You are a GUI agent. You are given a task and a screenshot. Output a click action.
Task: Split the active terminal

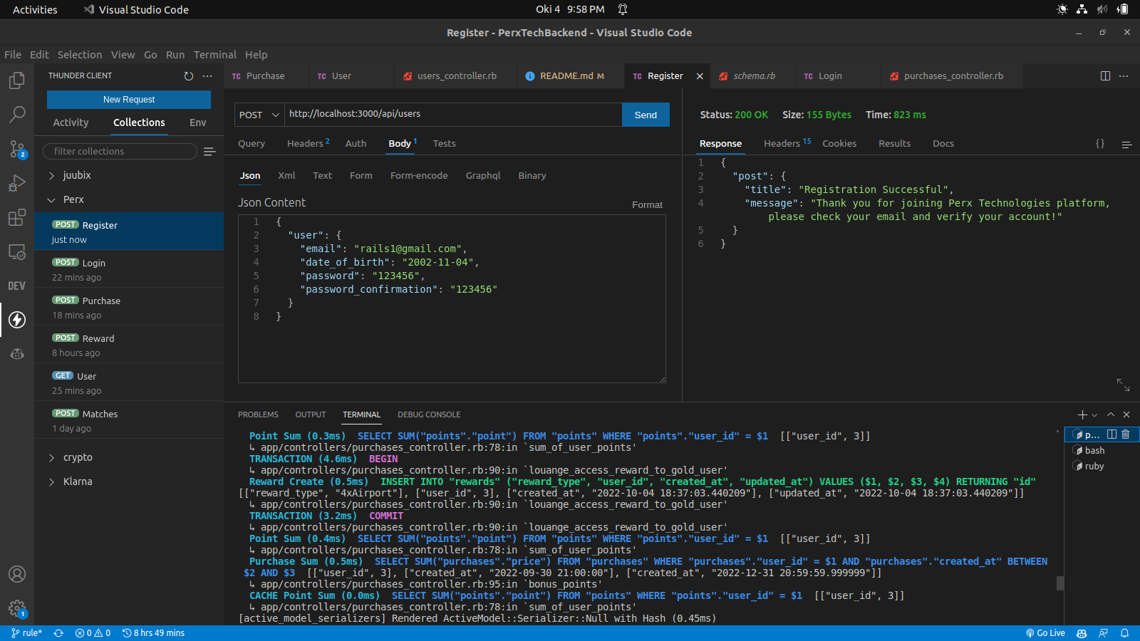(1111, 434)
